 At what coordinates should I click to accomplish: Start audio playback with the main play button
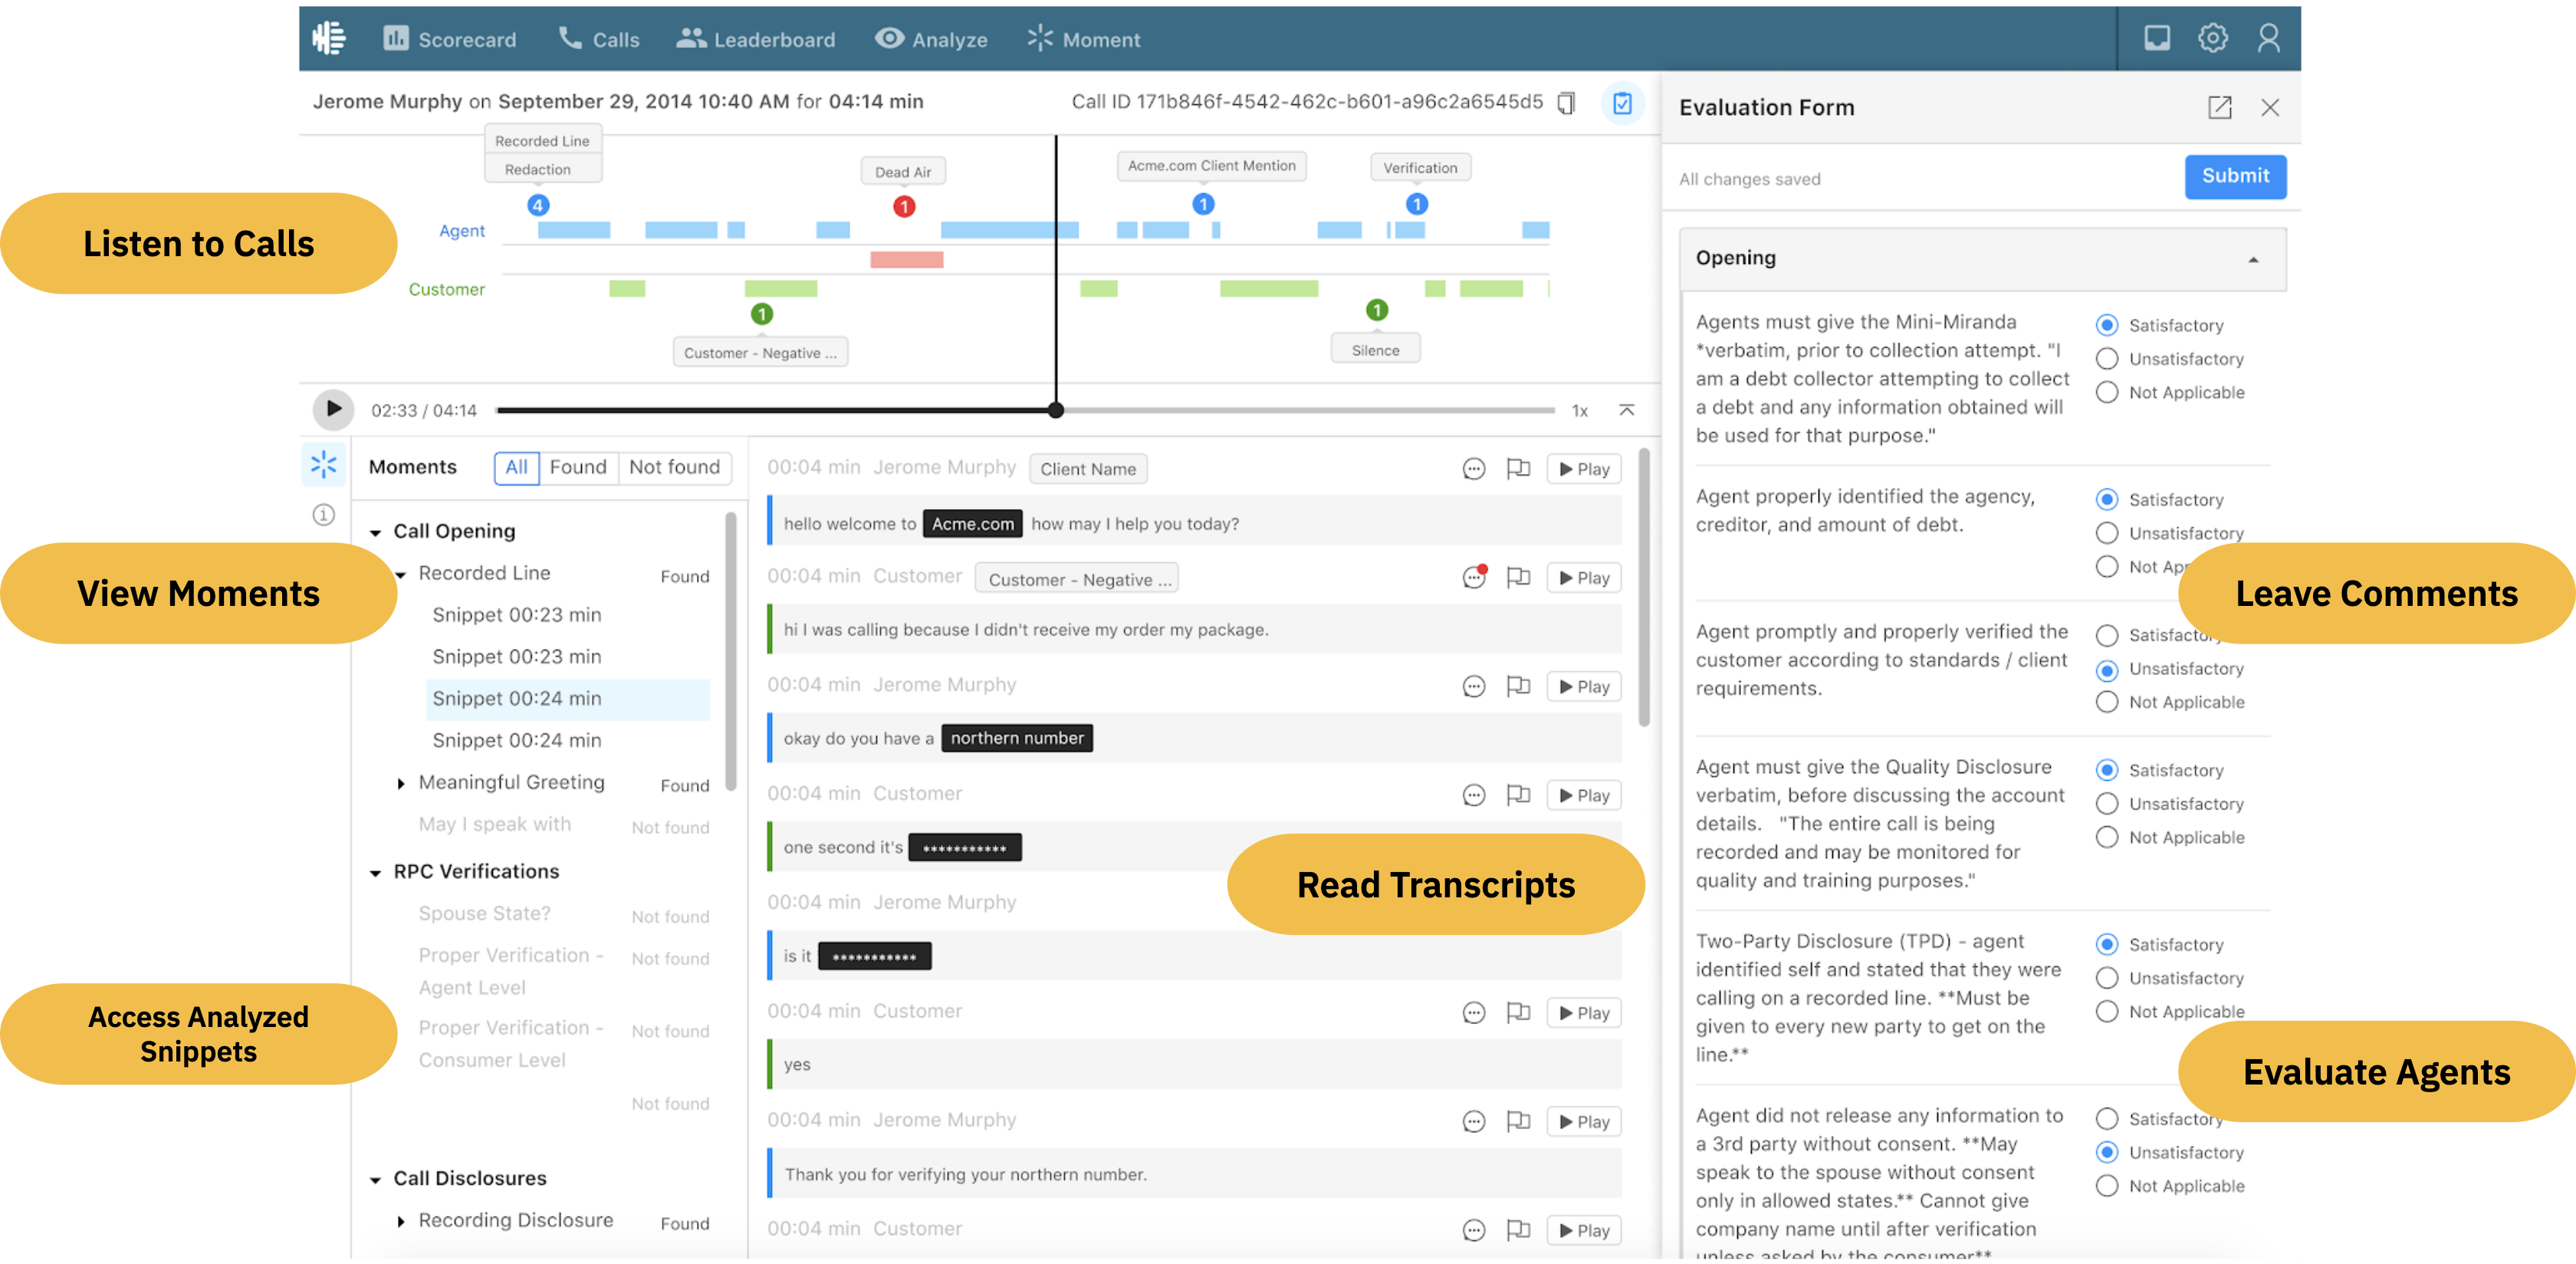point(332,410)
